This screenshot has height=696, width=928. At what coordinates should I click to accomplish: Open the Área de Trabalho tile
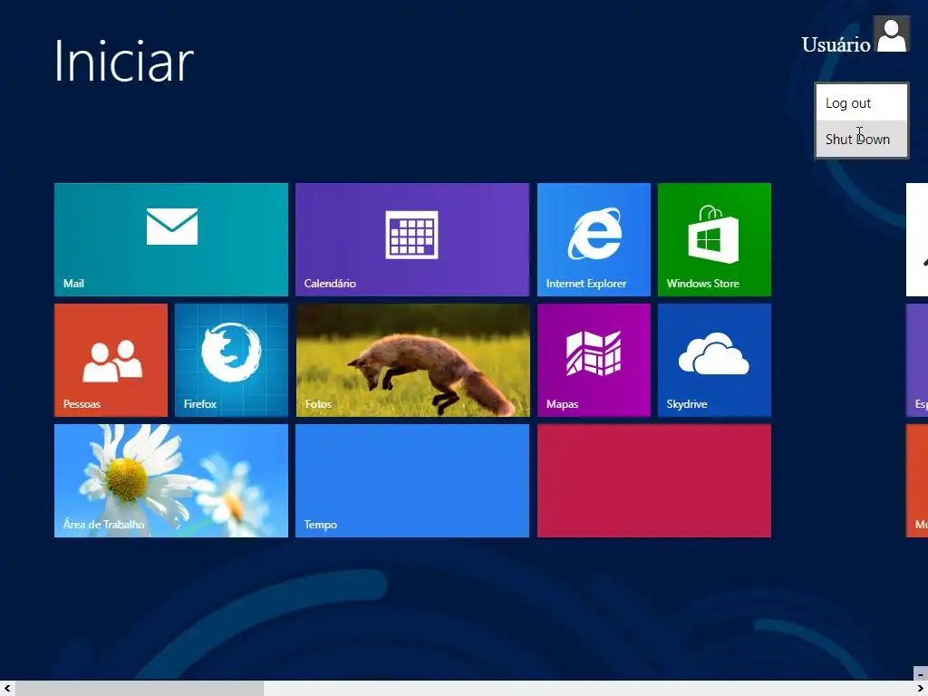[171, 480]
